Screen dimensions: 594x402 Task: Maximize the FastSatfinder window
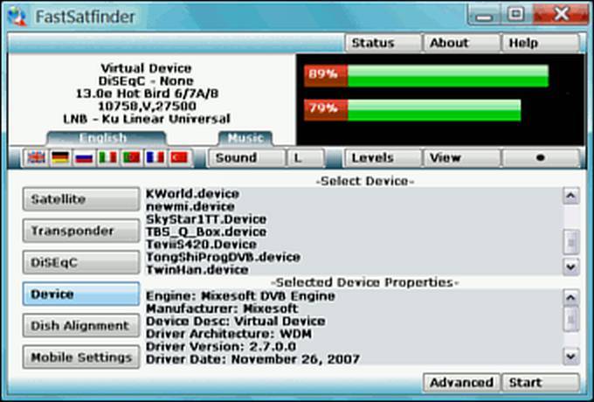(515, 15)
